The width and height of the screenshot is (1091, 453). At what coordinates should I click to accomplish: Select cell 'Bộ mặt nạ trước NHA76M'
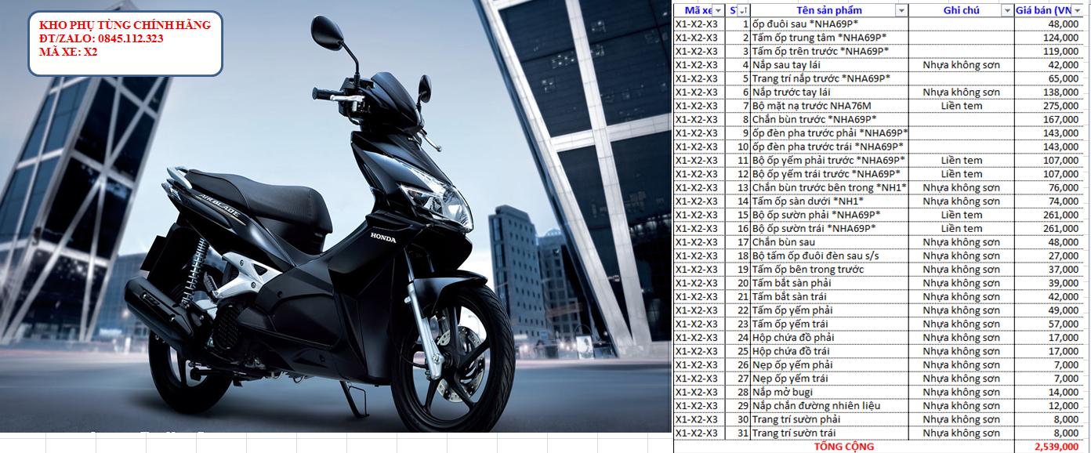click(829, 106)
